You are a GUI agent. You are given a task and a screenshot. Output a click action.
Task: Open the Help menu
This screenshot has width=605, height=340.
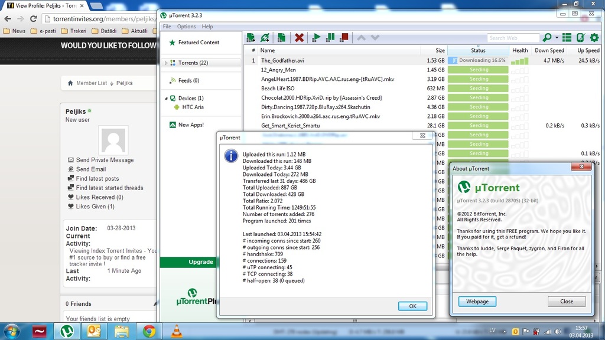[x=207, y=27]
